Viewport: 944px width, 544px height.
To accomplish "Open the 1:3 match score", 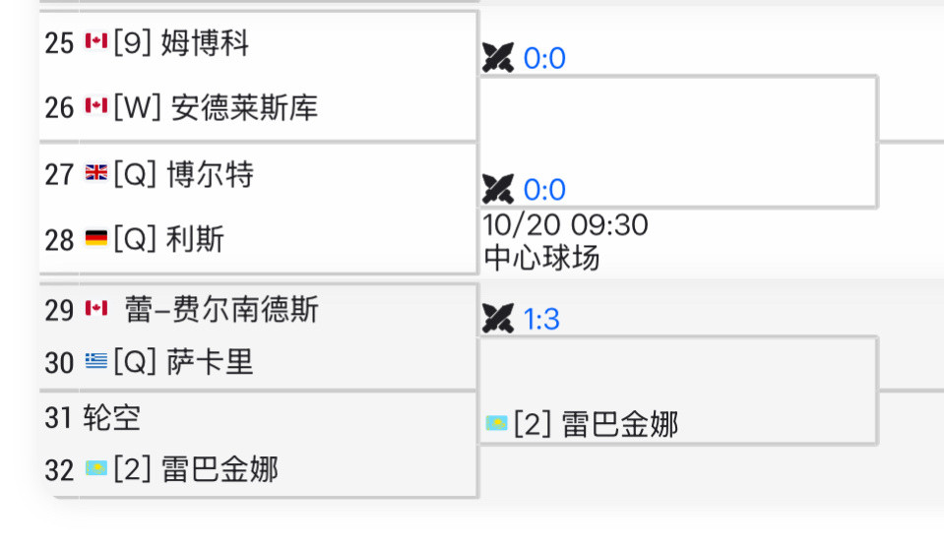I will tap(541, 319).
